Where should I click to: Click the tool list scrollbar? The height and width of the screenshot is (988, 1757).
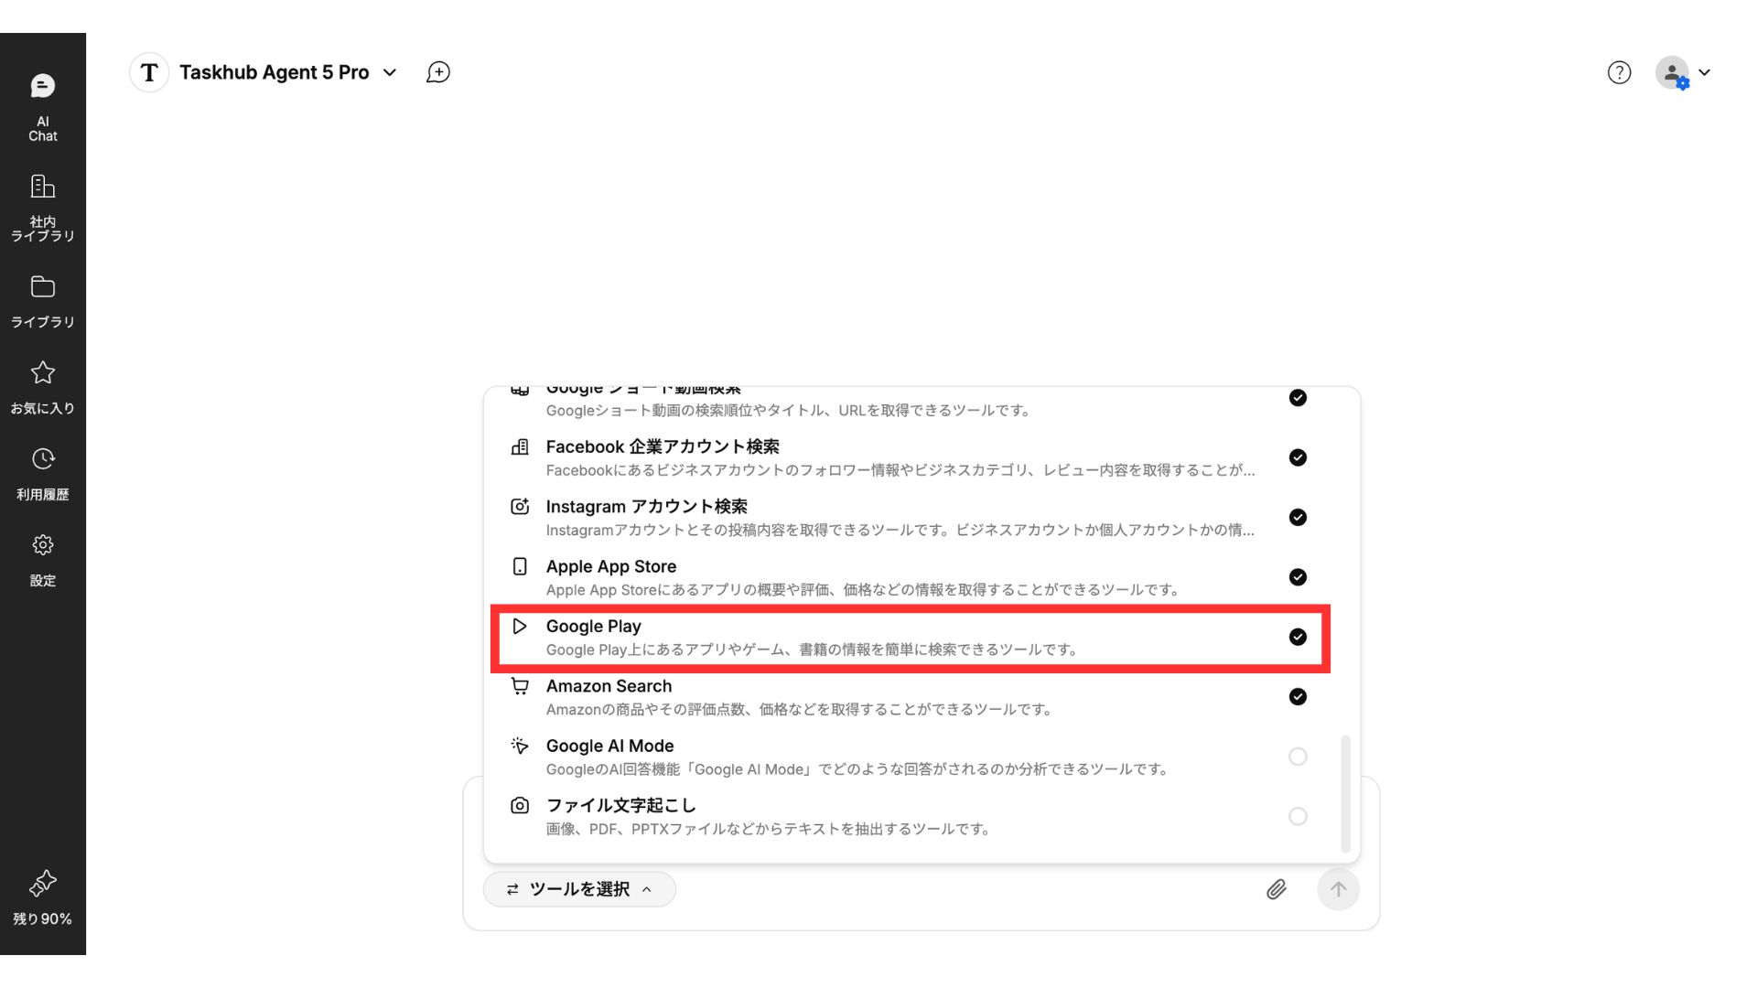1345,792
